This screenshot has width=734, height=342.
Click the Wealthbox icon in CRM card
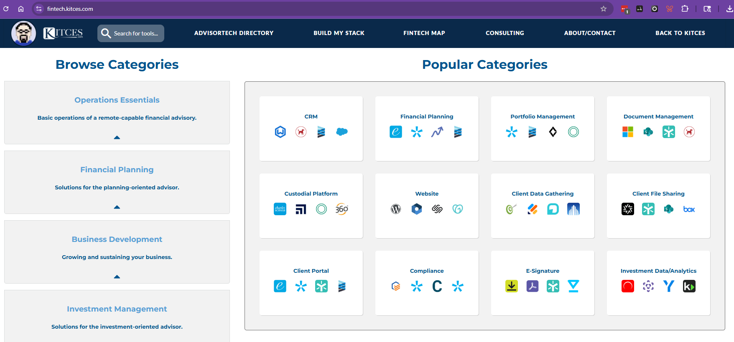(280, 132)
